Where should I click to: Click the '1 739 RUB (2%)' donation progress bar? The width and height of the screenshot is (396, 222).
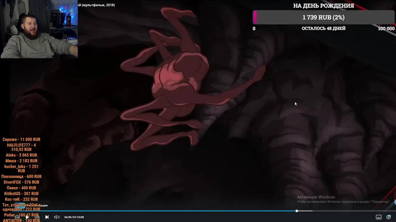pyautogui.click(x=324, y=18)
